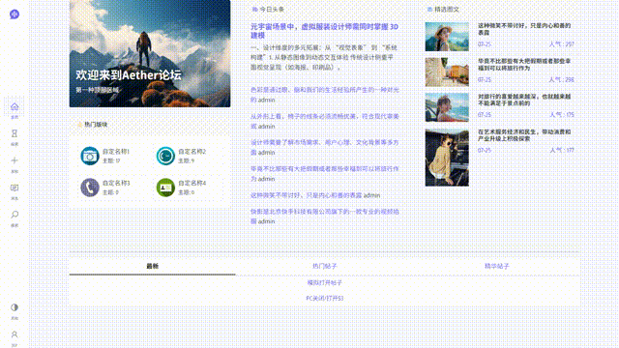Open the hourglass-shaped icon below Home
Viewport: 619px width, 348px height.
[x=15, y=133]
